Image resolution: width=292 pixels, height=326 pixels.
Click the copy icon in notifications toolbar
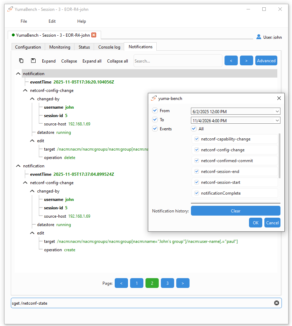point(21,61)
